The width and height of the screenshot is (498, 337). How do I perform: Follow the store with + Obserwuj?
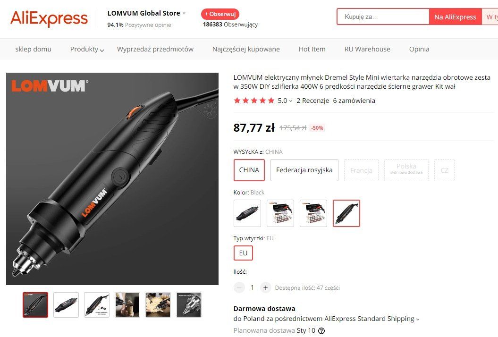220,14
